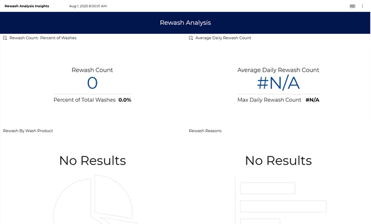
Task: Click the Rewash Analysis Insights dashboard title
Action: click(27, 6)
